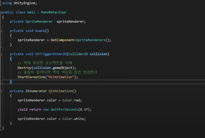Click the collision parameter name in method signature

point(99,54)
